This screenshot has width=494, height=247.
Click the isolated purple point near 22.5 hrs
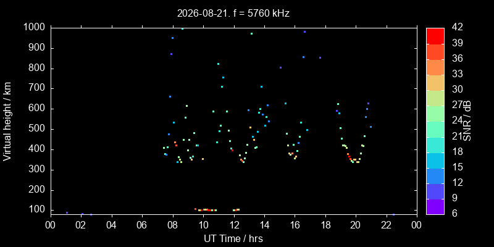click(x=393, y=214)
